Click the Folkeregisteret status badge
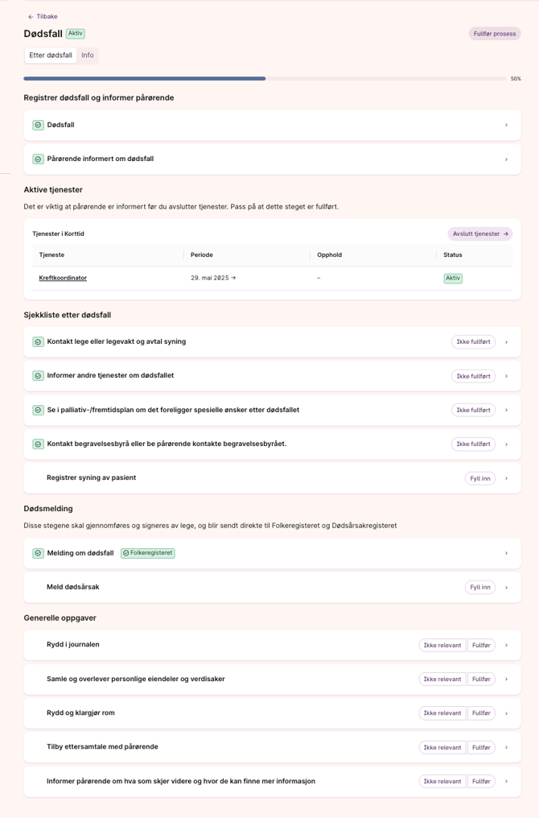Viewport: 539px width, 818px height. pyautogui.click(x=148, y=553)
